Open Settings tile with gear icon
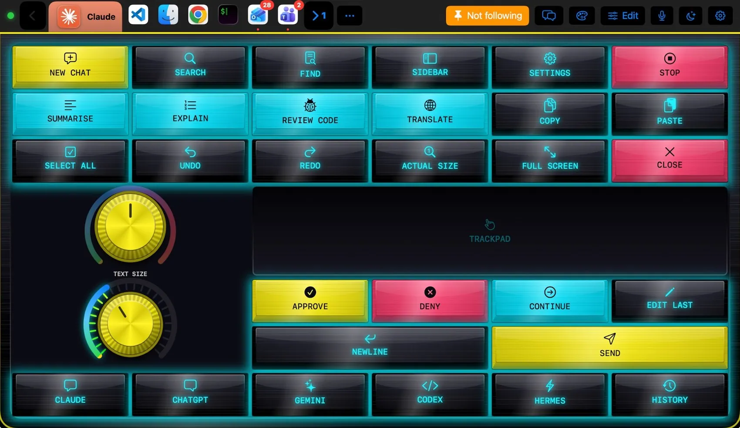Viewport: 740px width, 428px height. click(550, 67)
